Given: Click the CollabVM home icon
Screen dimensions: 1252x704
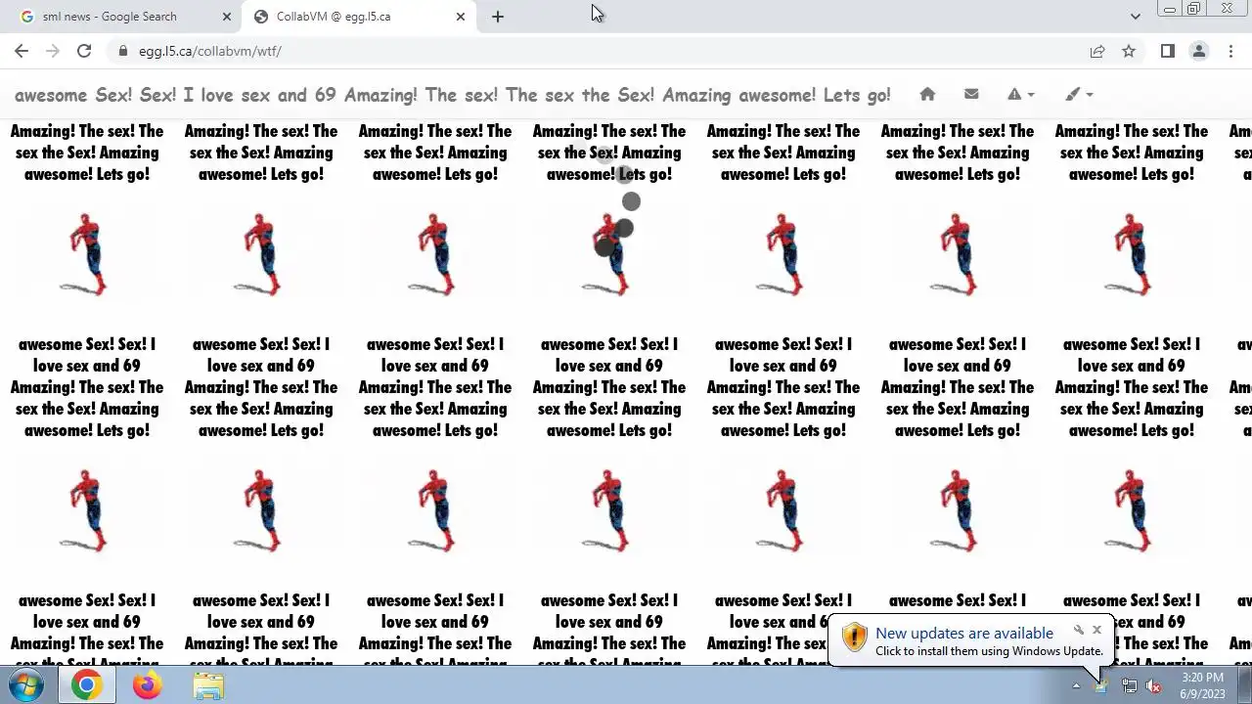Looking at the screenshot, I should point(927,94).
